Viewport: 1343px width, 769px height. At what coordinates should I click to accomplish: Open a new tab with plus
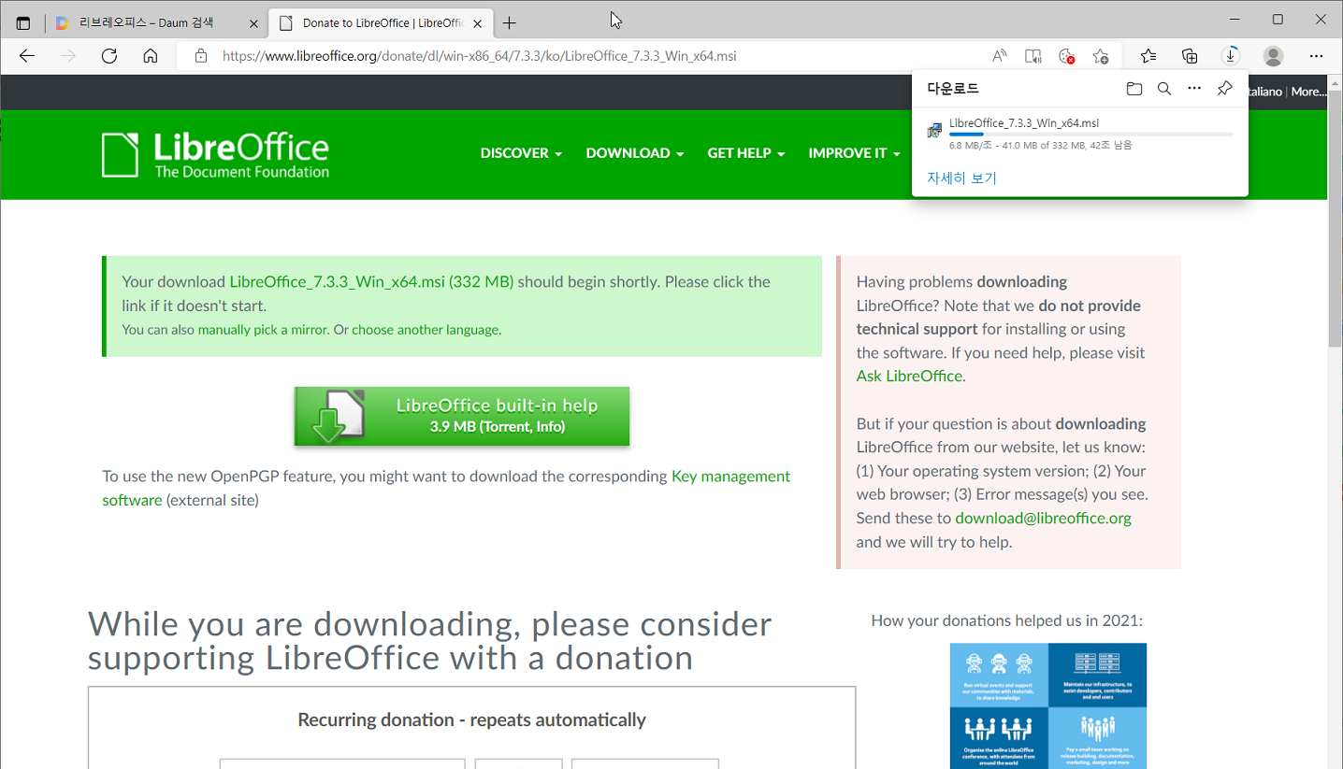pyautogui.click(x=509, y=22)
